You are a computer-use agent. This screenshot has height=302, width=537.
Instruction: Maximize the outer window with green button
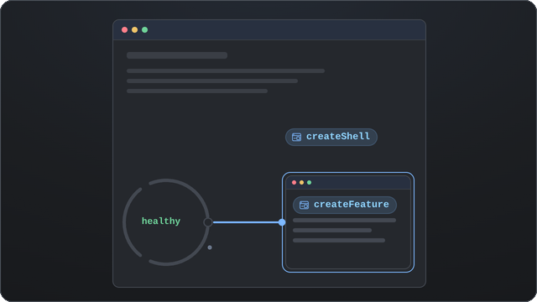(144, 30)
